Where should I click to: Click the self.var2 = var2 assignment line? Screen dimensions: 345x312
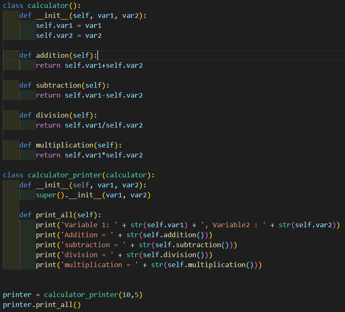pyautogui.click(x=69, y=35)
